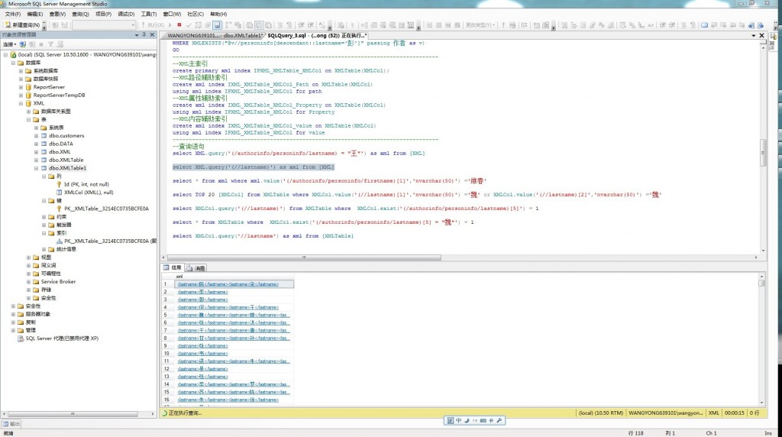The image size is (782, 437).
Task: Click the New Query (新建查询) toolbar button
Action: 23,25
